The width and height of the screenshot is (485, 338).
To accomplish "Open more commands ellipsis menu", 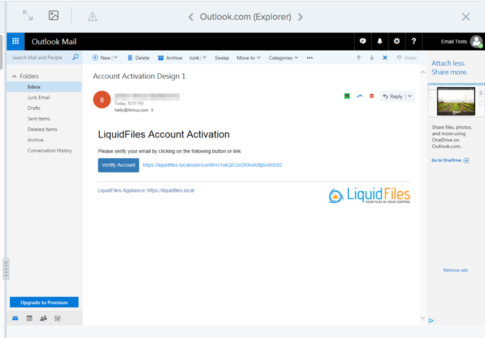I will [x=310, y=58].
